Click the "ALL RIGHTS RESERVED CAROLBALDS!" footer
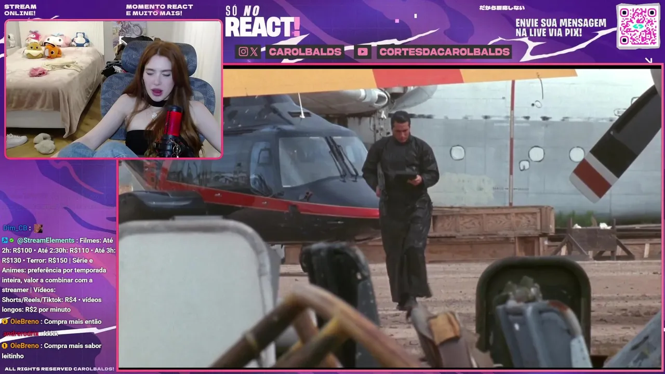Image resolution: width=665 pixels, height=374 pixels. click(x=59, y=369)
